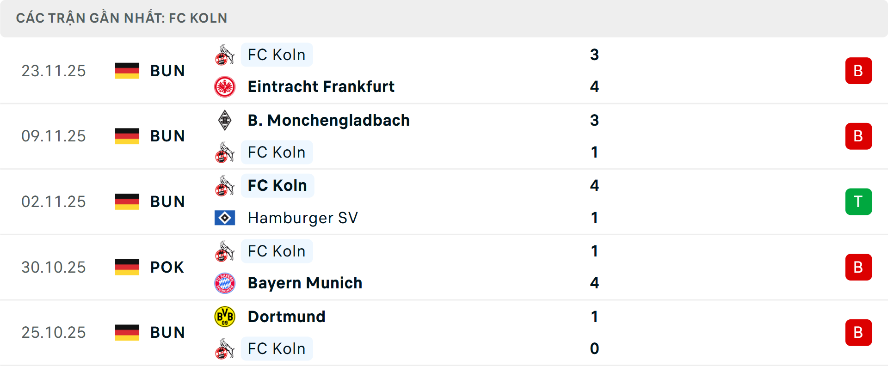888x366 pixels.
Task: Open the Bayern Munich team link
Action: click(x=305, y=283)
